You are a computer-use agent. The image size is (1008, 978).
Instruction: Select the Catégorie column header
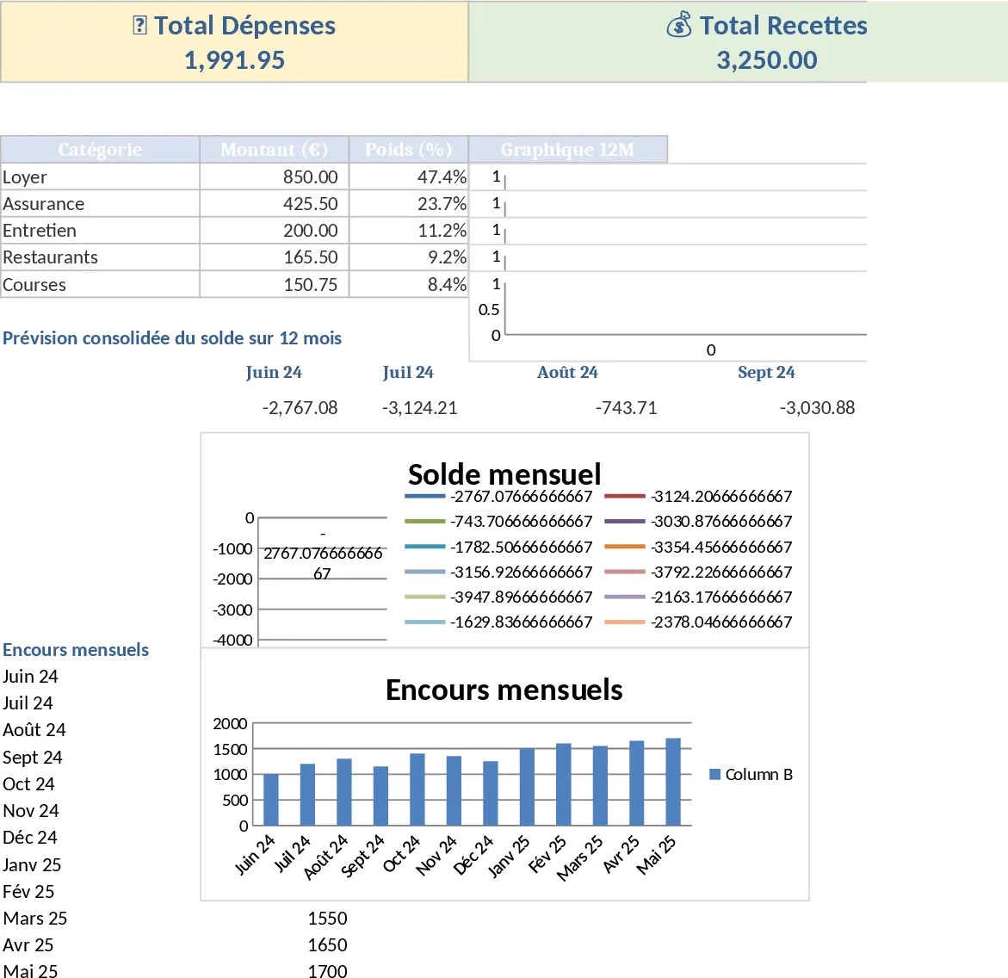click(100, 149)
